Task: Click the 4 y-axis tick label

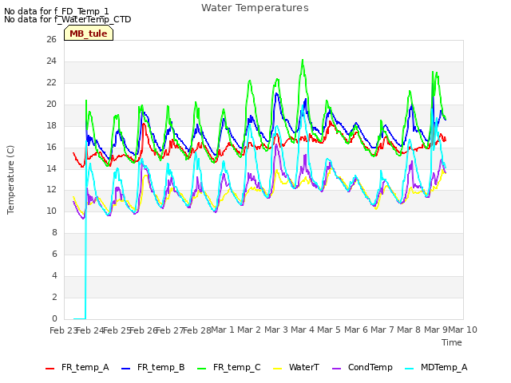Action: coord(54,275)
